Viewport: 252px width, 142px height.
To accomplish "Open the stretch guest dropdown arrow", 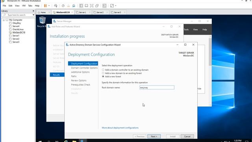I will [x=116, y=6].
